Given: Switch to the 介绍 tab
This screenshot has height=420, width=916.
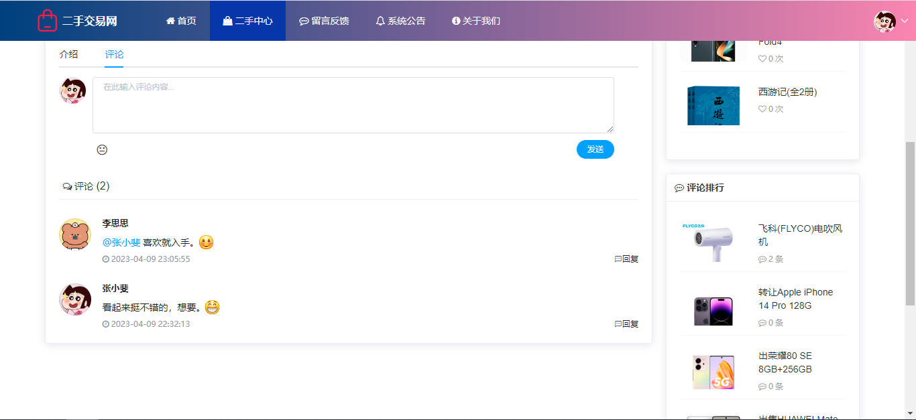Looking at the screenshot, I should click(68, 54).
